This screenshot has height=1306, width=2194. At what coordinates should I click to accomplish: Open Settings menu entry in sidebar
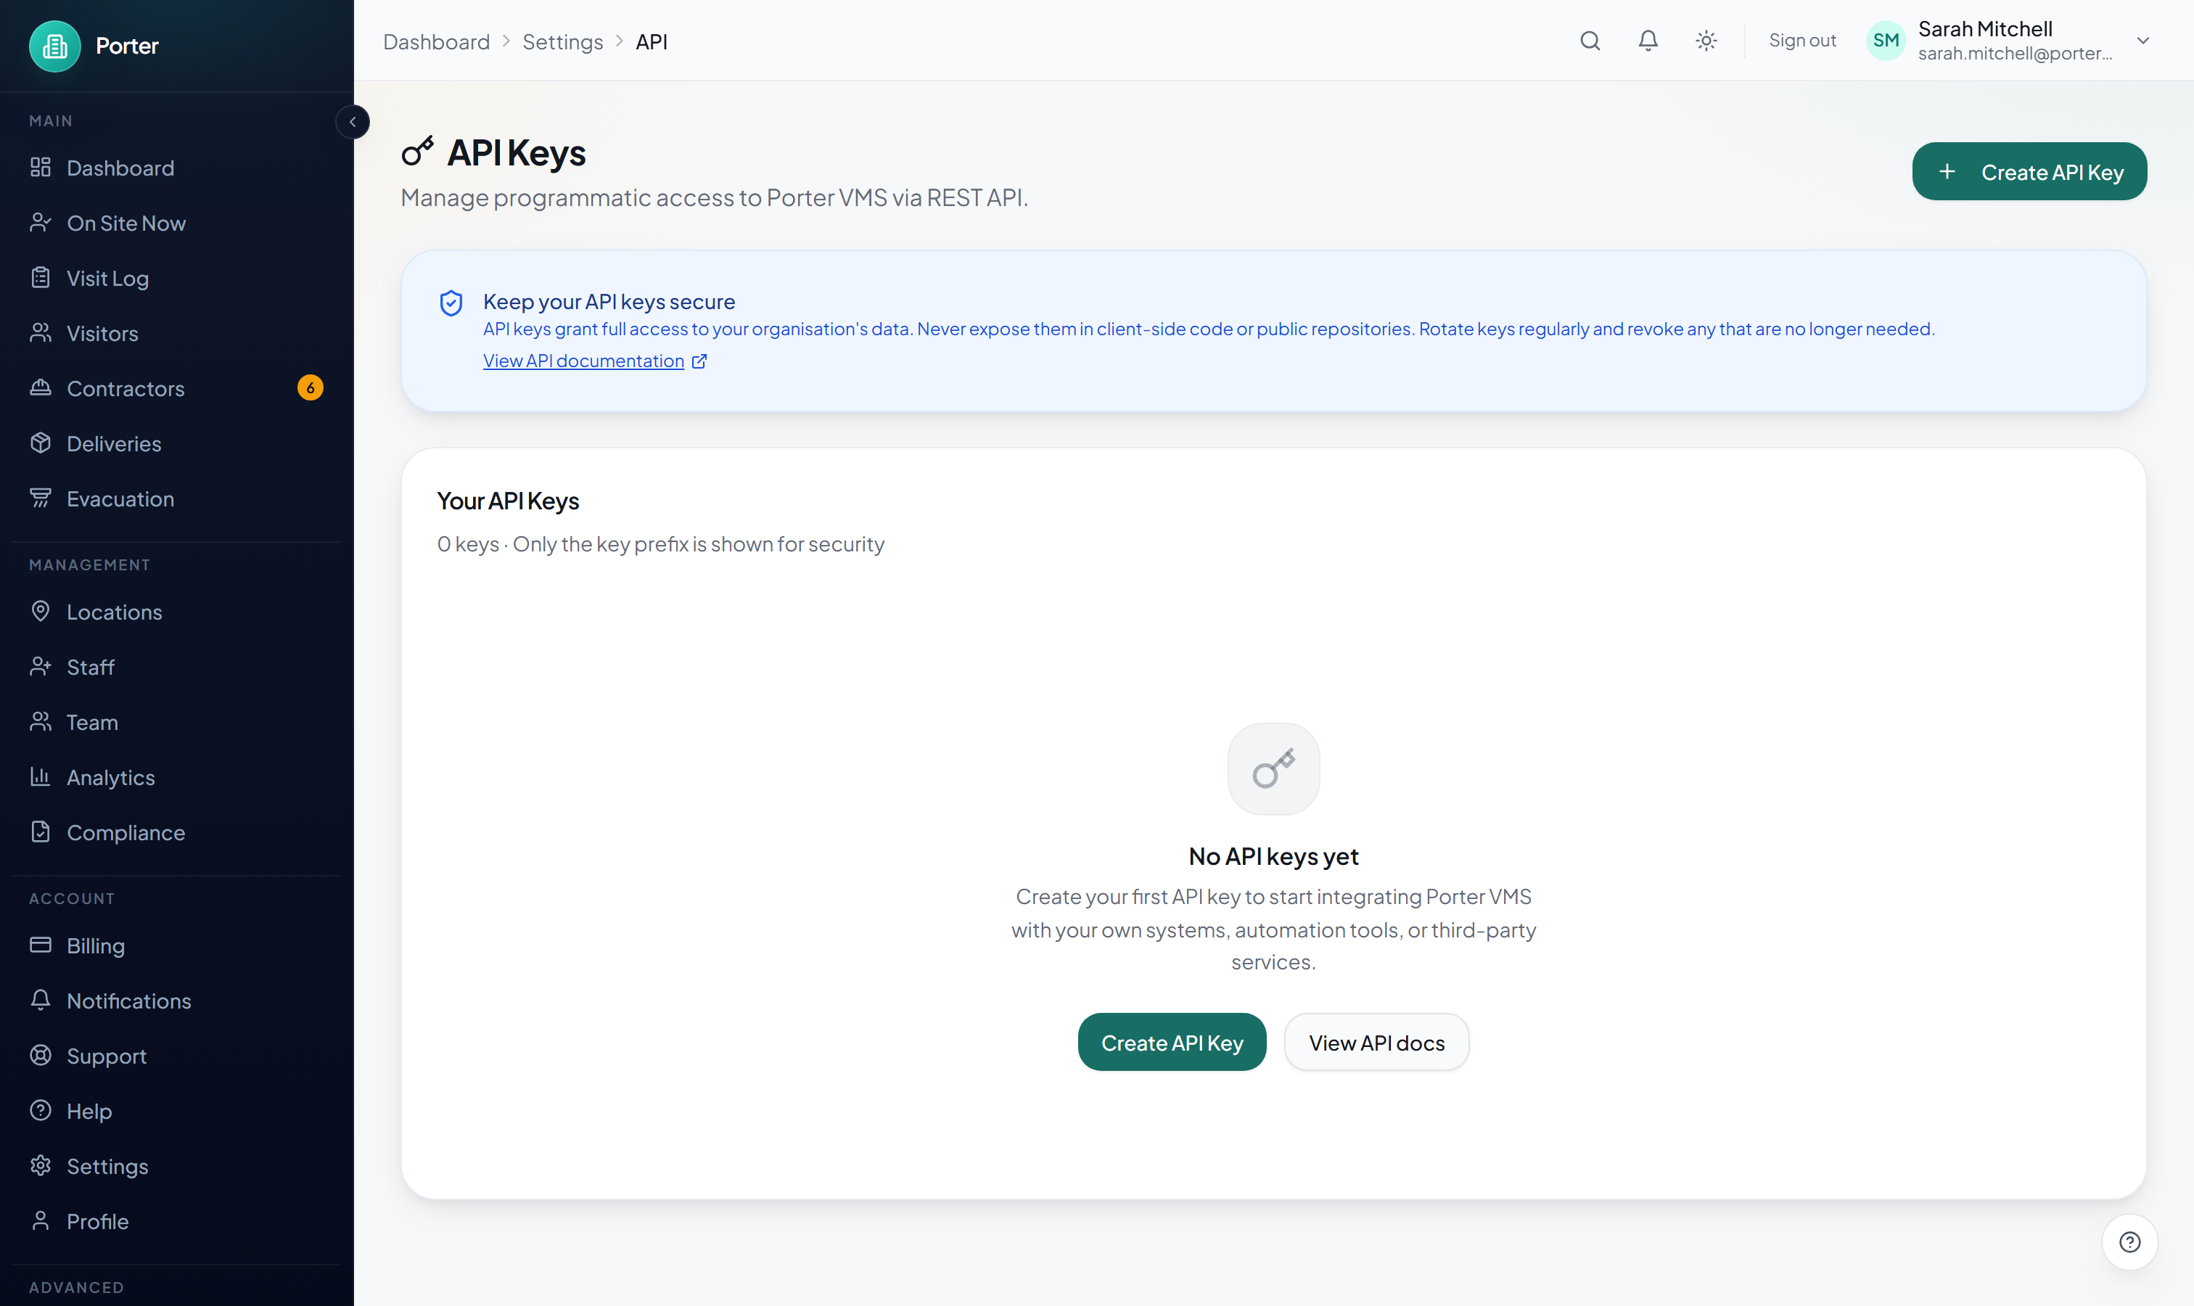pyautogui.click(x=176, y=1166)
